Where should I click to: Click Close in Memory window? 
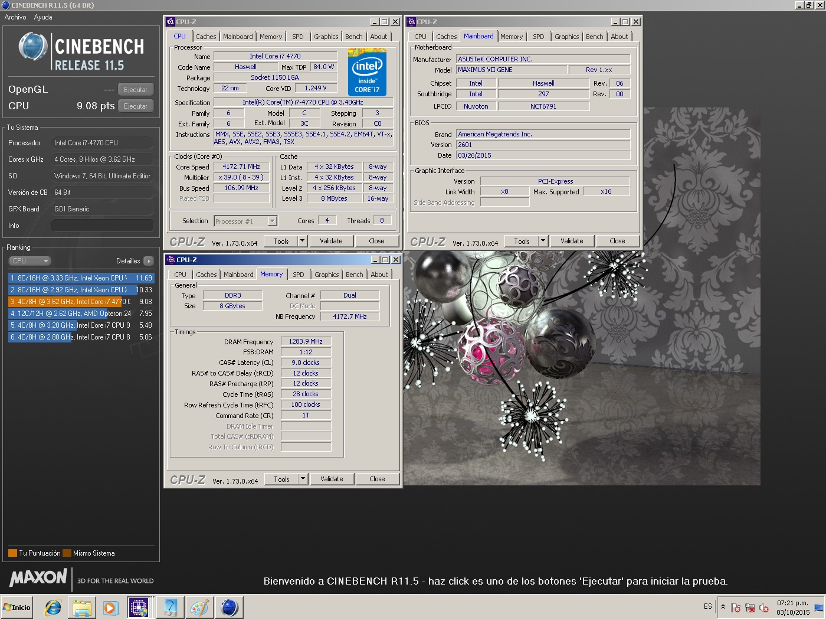point(377,479)
